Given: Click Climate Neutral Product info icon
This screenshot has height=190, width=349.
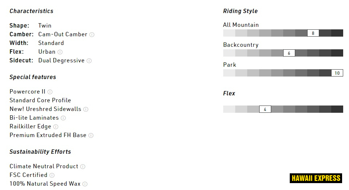Looking at the screenshot, I should pyautogui.click(x=83, y=167).
